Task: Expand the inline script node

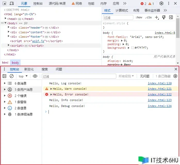Action: coord(9,45)
